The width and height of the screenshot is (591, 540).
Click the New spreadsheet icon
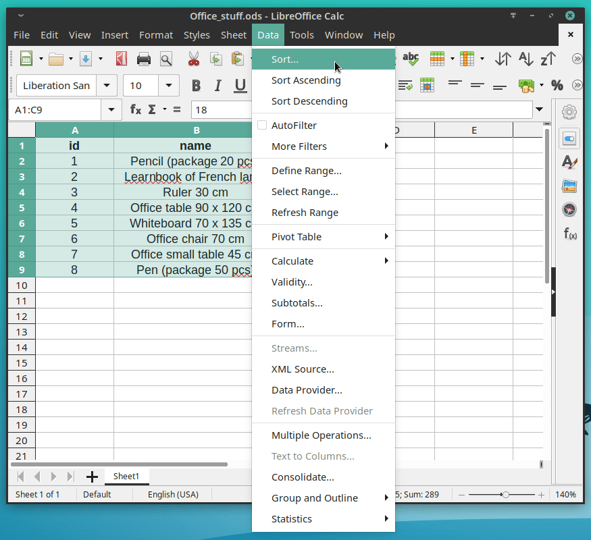pyautogui.click(x=26, y=59)
